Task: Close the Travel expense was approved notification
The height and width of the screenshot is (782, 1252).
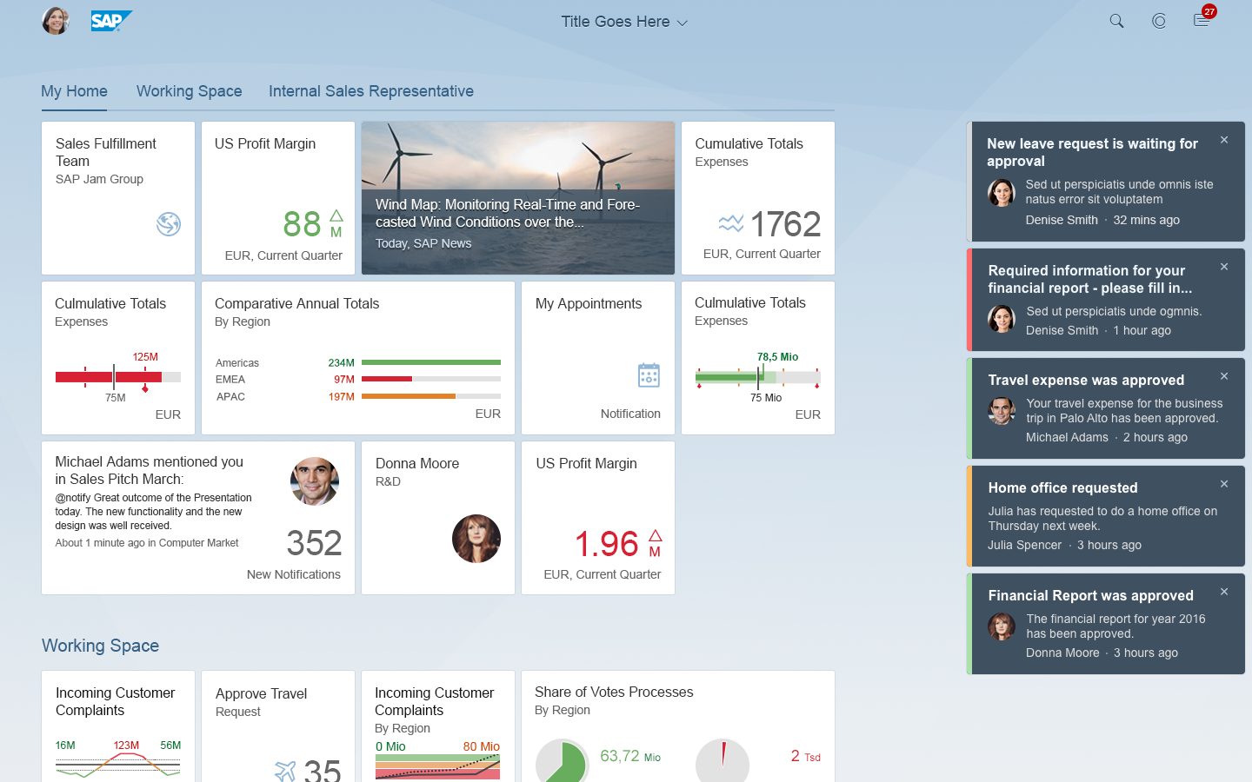Action: [x=1224, y=376]
